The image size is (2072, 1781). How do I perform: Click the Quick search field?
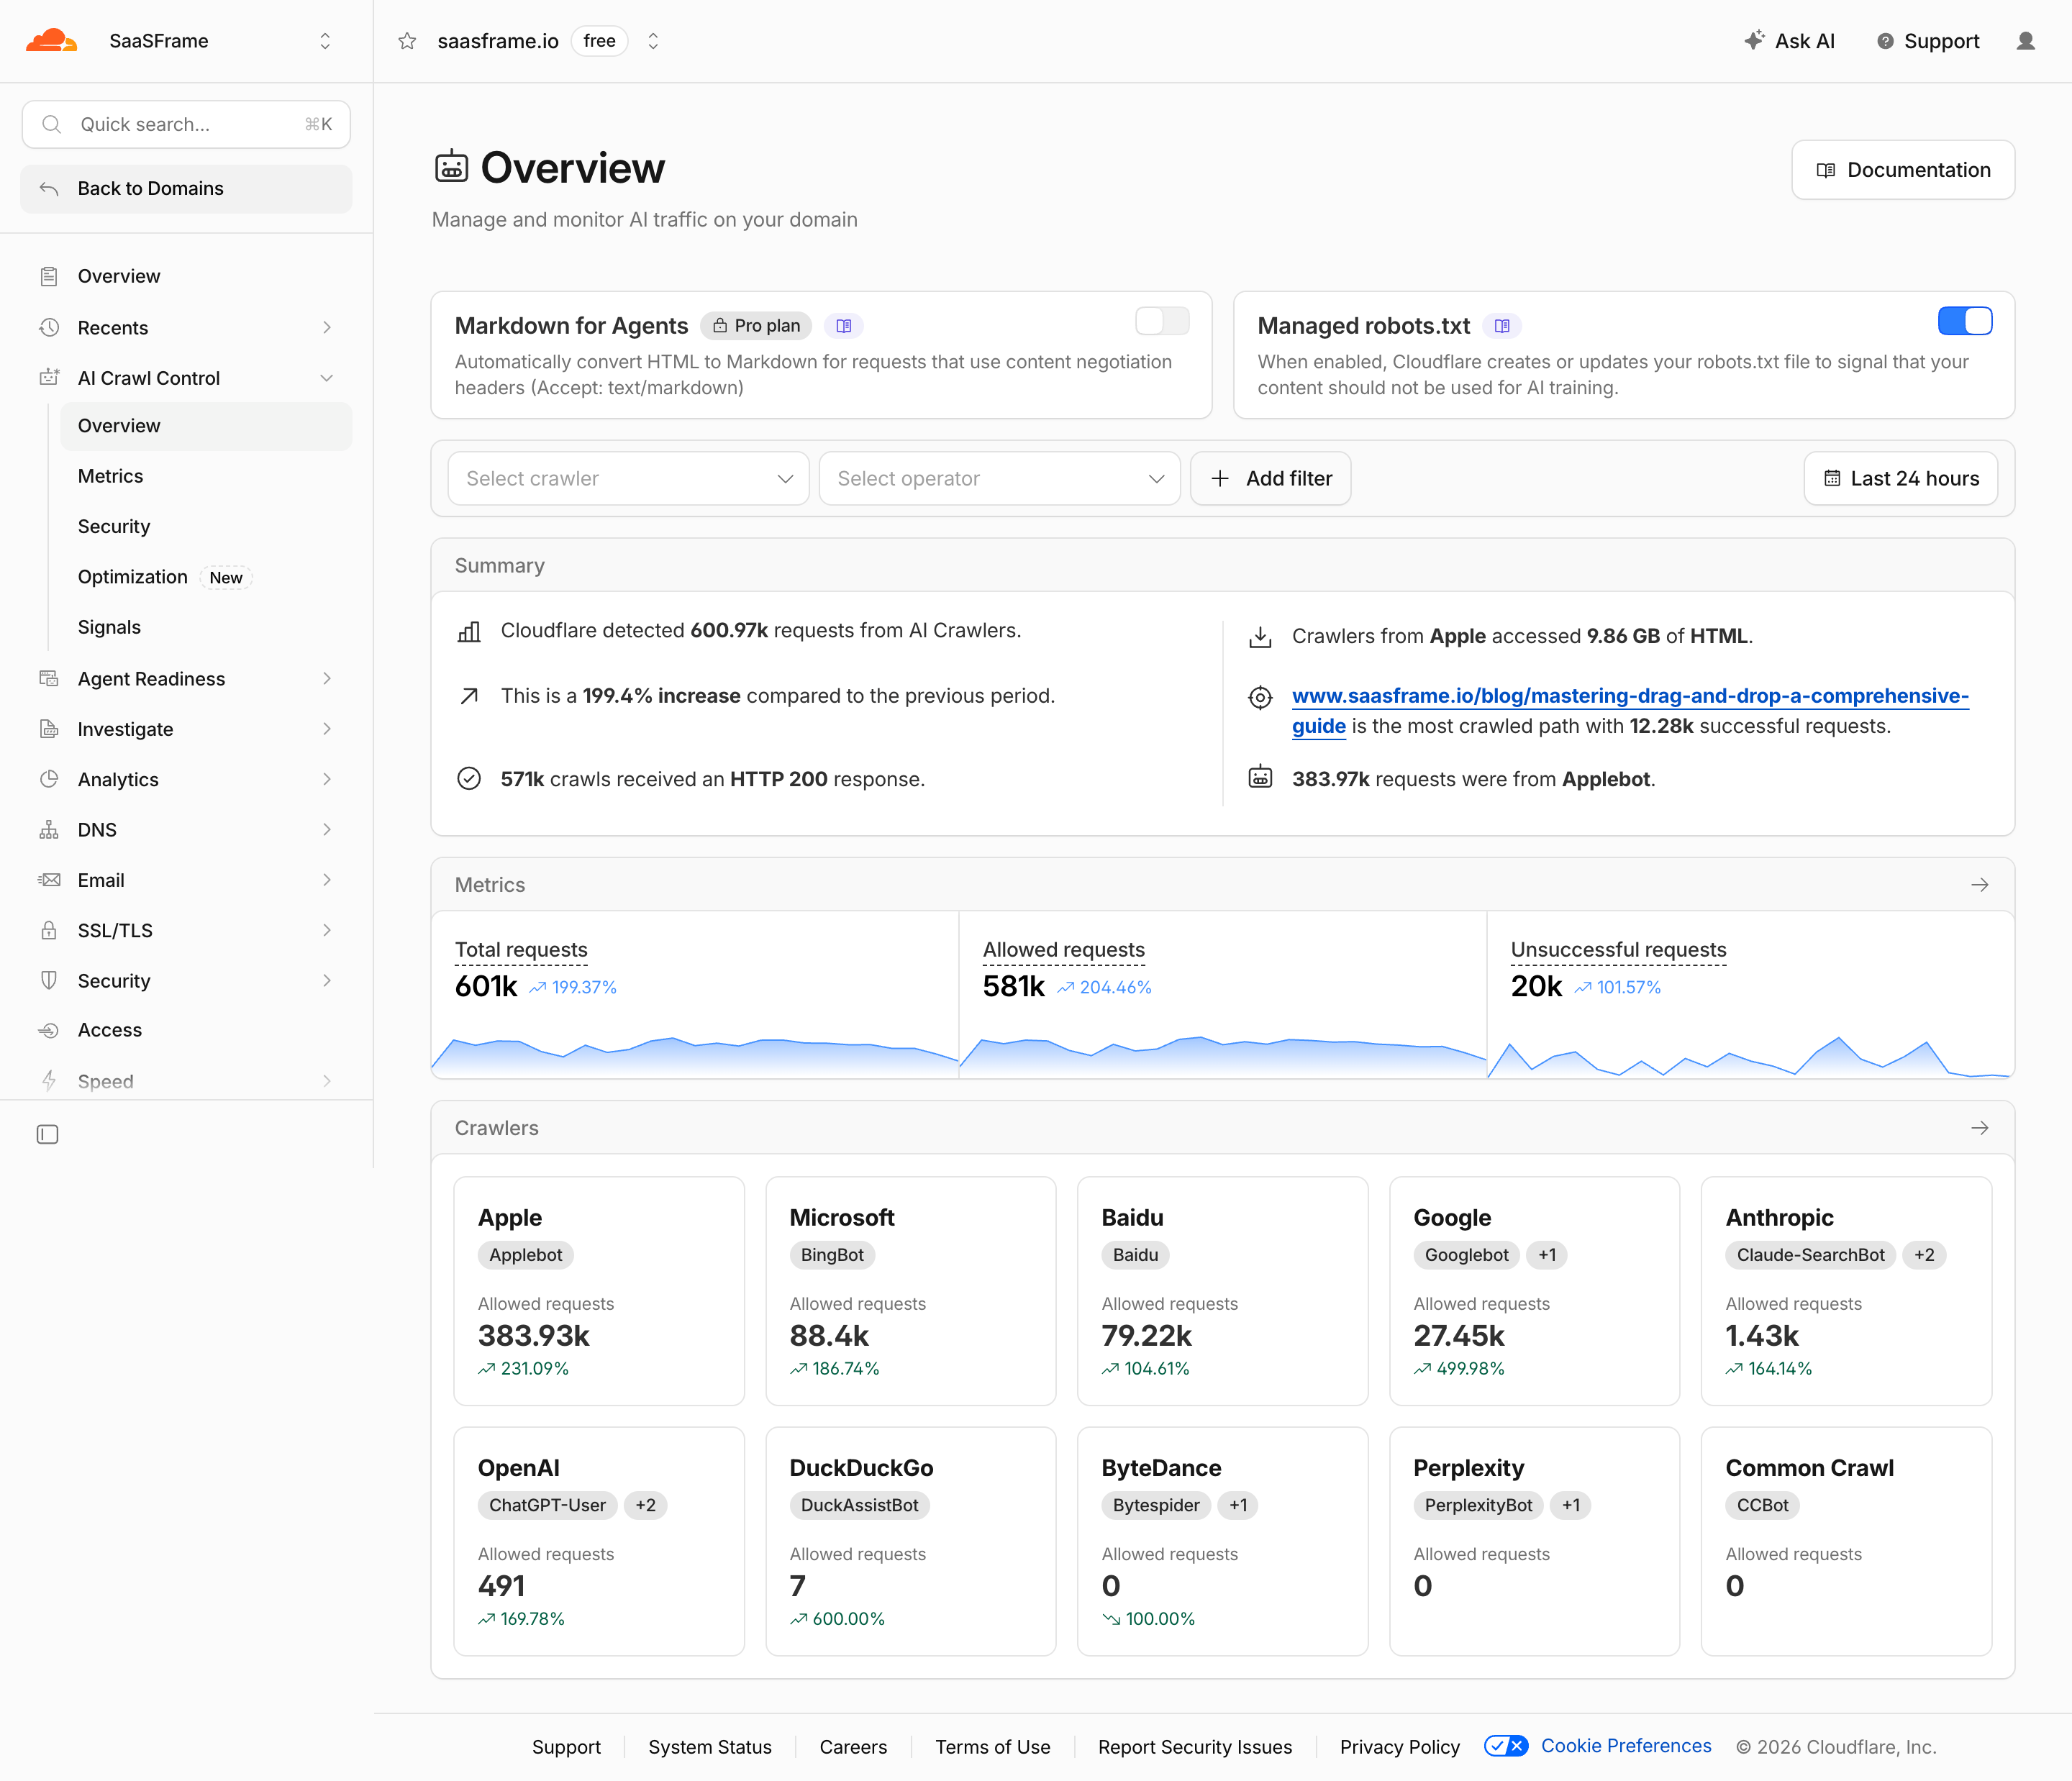click(x=186, y=124)
